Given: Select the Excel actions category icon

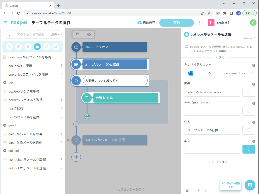Looking at the screenshot, I should [18, 47].
